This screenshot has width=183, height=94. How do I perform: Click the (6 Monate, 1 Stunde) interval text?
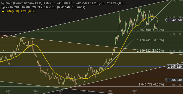point(71,7)
